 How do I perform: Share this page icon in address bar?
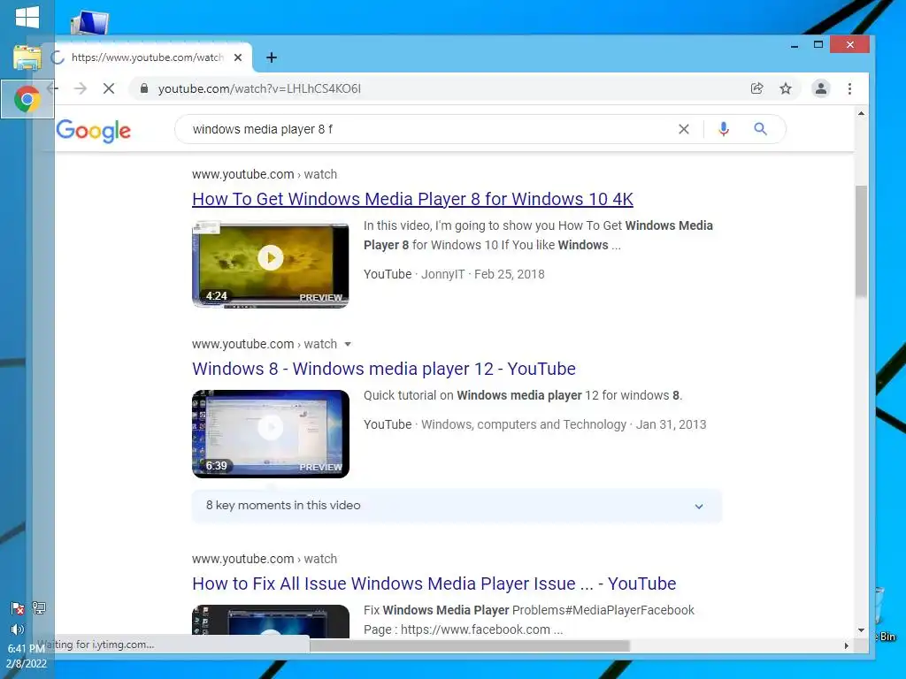click(756, 88)
